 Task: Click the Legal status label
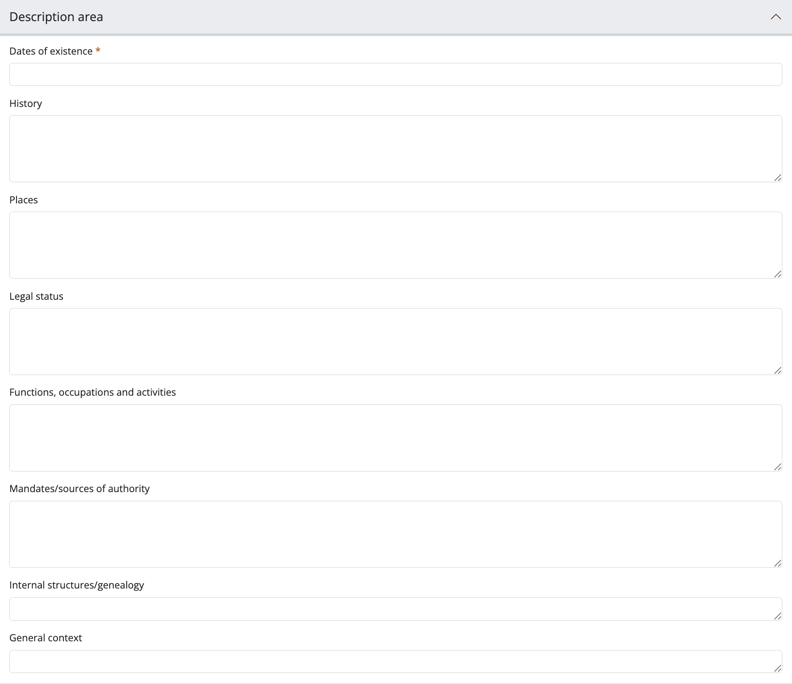36,297
